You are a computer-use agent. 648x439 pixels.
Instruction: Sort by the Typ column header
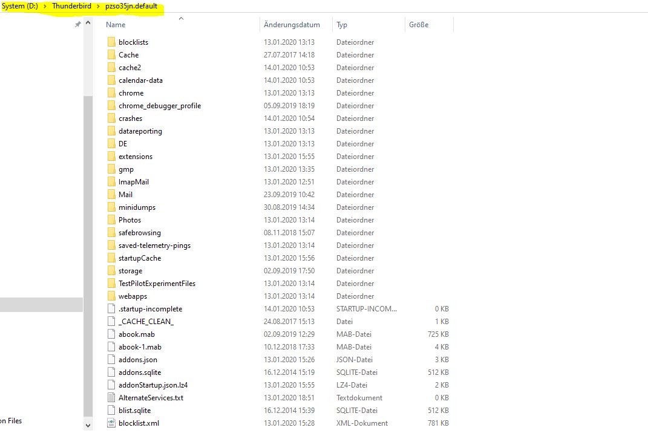pyautogui.click(x=342, y=25)
